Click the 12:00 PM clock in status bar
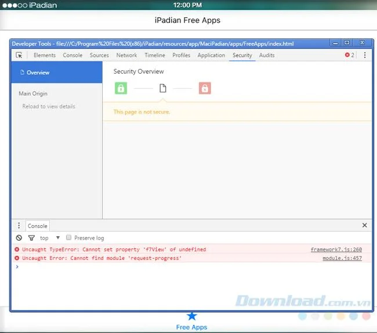The height and width of the screenshot is (333, 377). (x=187, y=5)
